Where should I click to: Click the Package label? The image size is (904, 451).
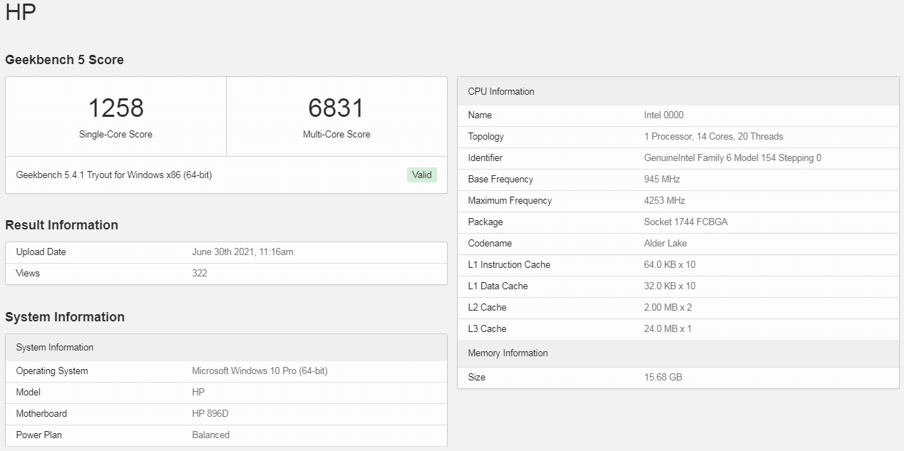(486, 222)
